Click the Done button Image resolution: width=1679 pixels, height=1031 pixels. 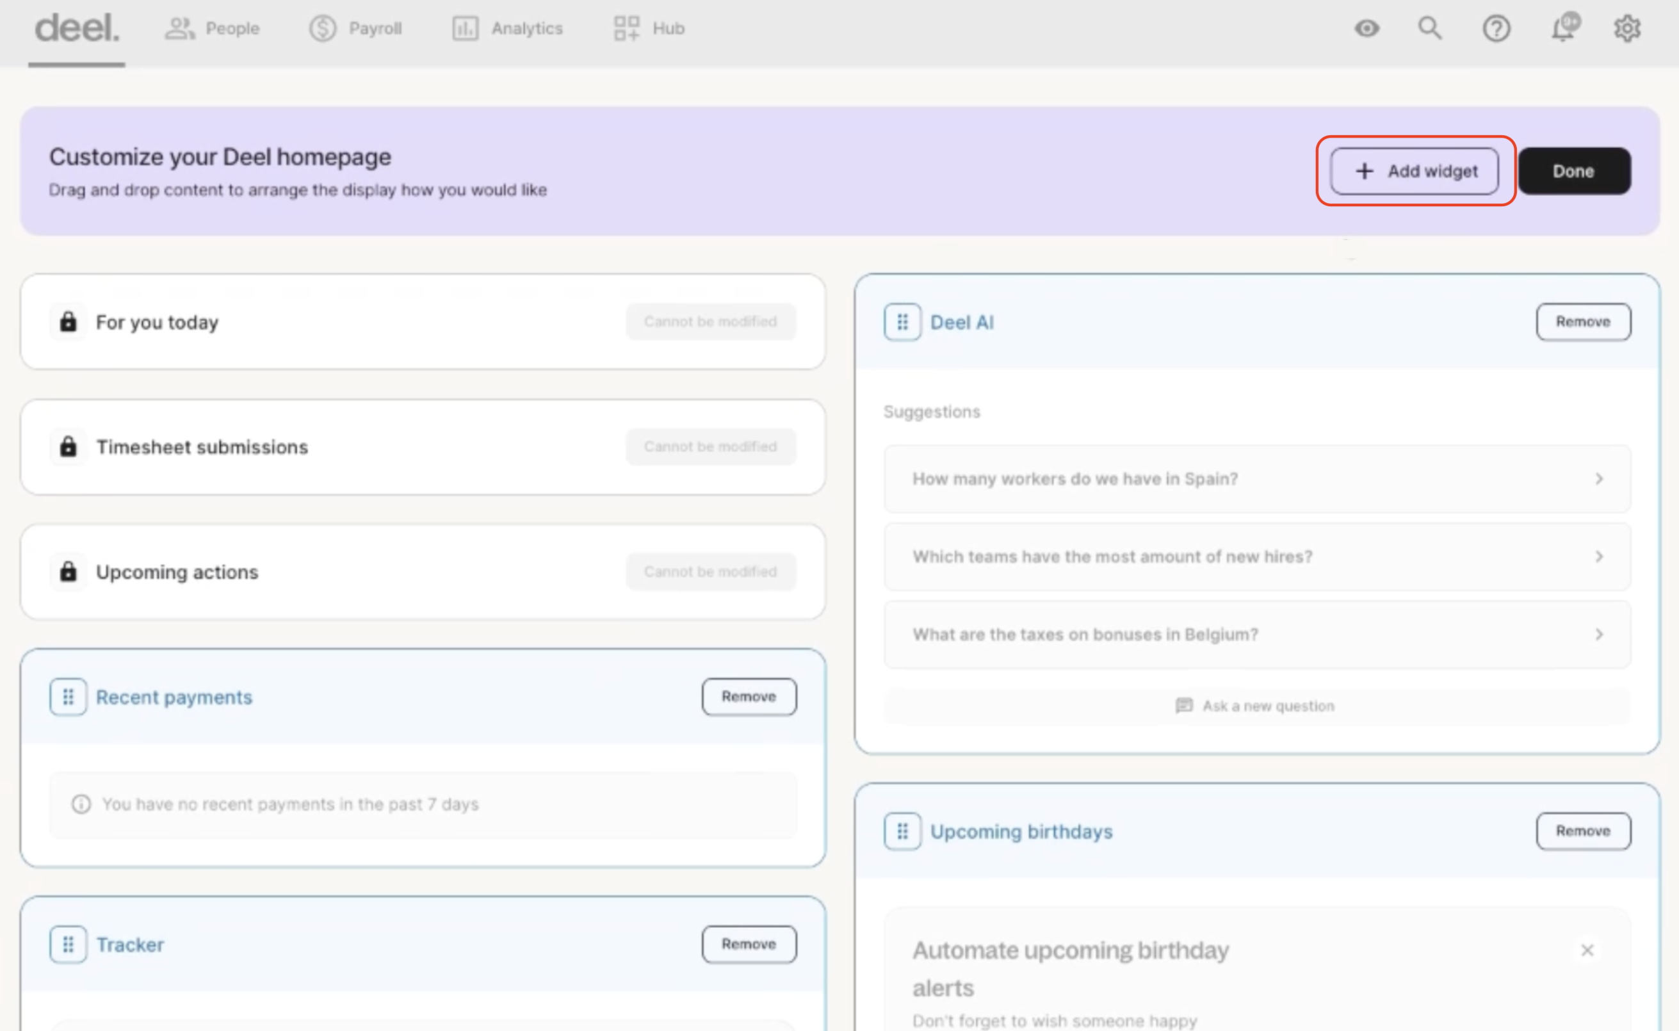tap(1574, 171)
